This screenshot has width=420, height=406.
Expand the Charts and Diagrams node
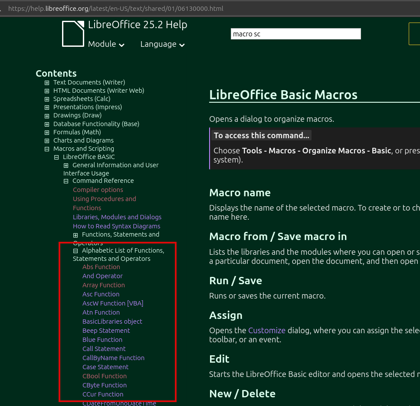coord(47,141)
